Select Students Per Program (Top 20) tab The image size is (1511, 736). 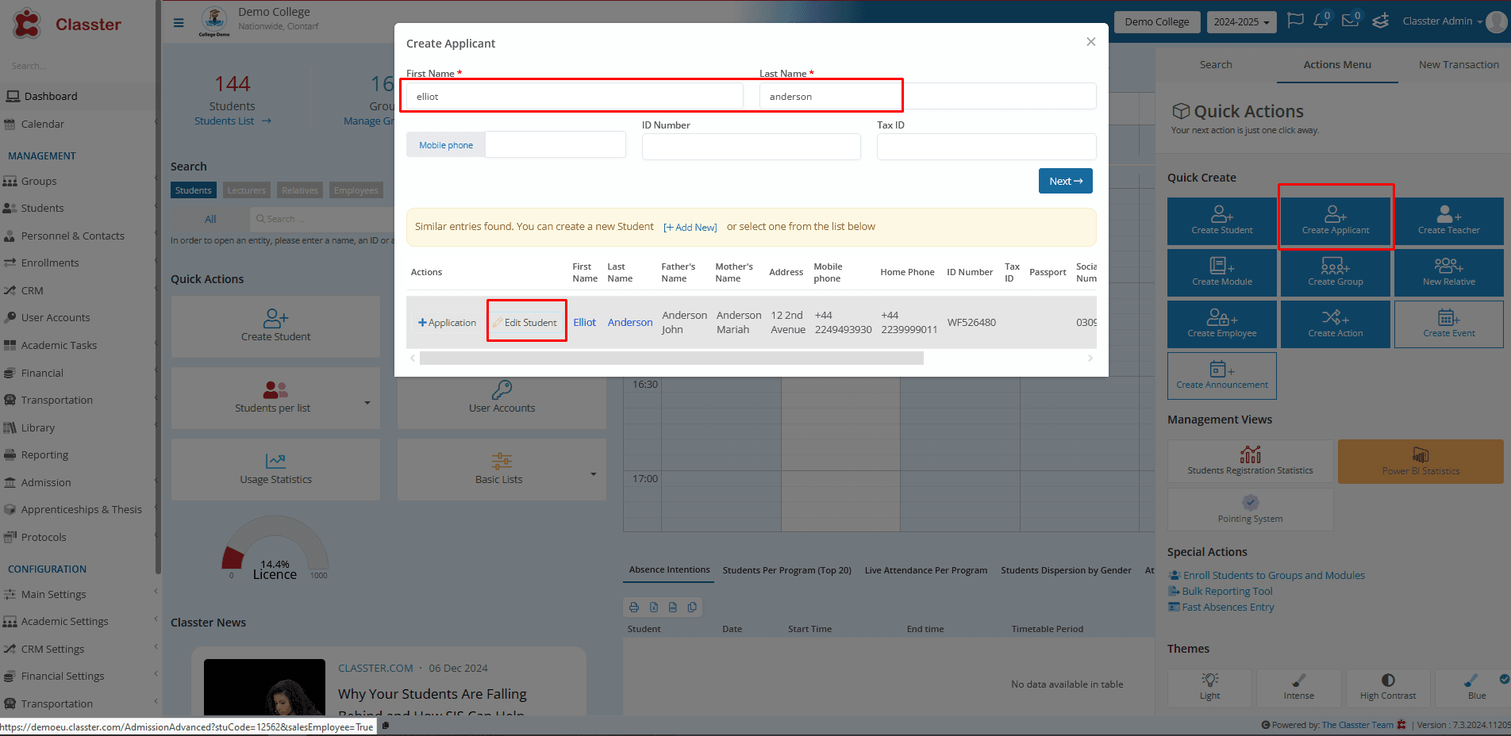(786, 570)
